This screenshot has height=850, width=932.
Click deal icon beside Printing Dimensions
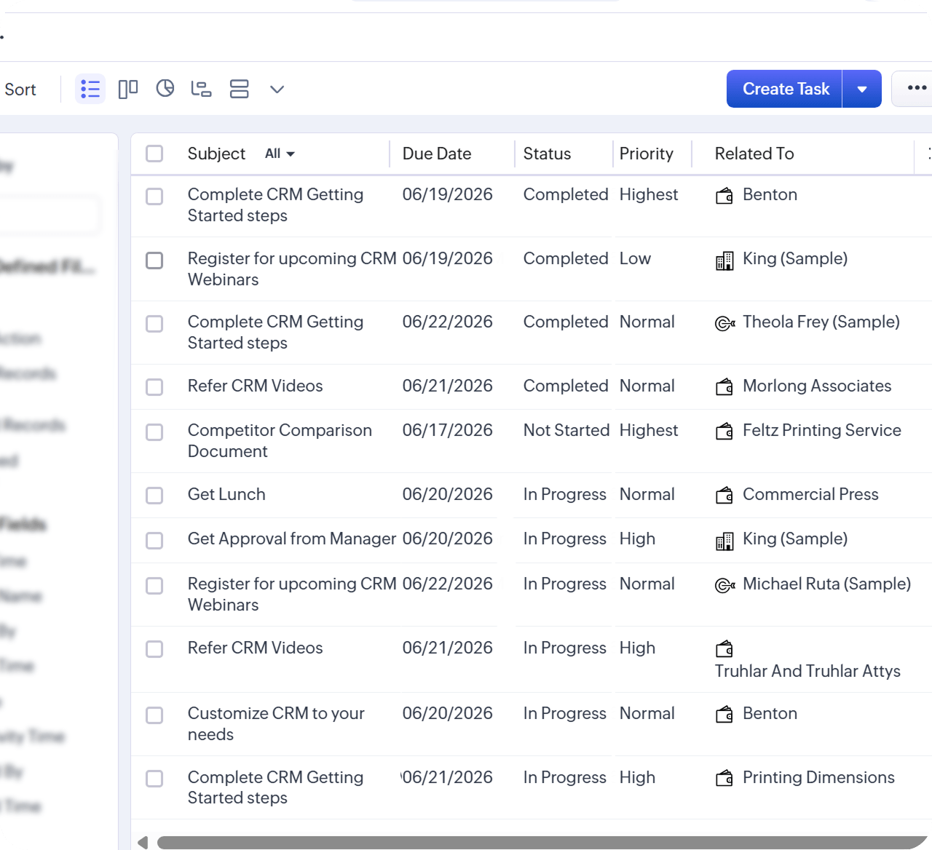point(724,779)
